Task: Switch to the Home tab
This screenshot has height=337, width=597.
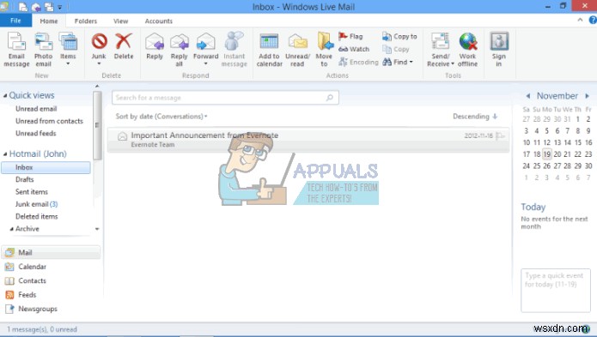Action: tap(49, 21)
